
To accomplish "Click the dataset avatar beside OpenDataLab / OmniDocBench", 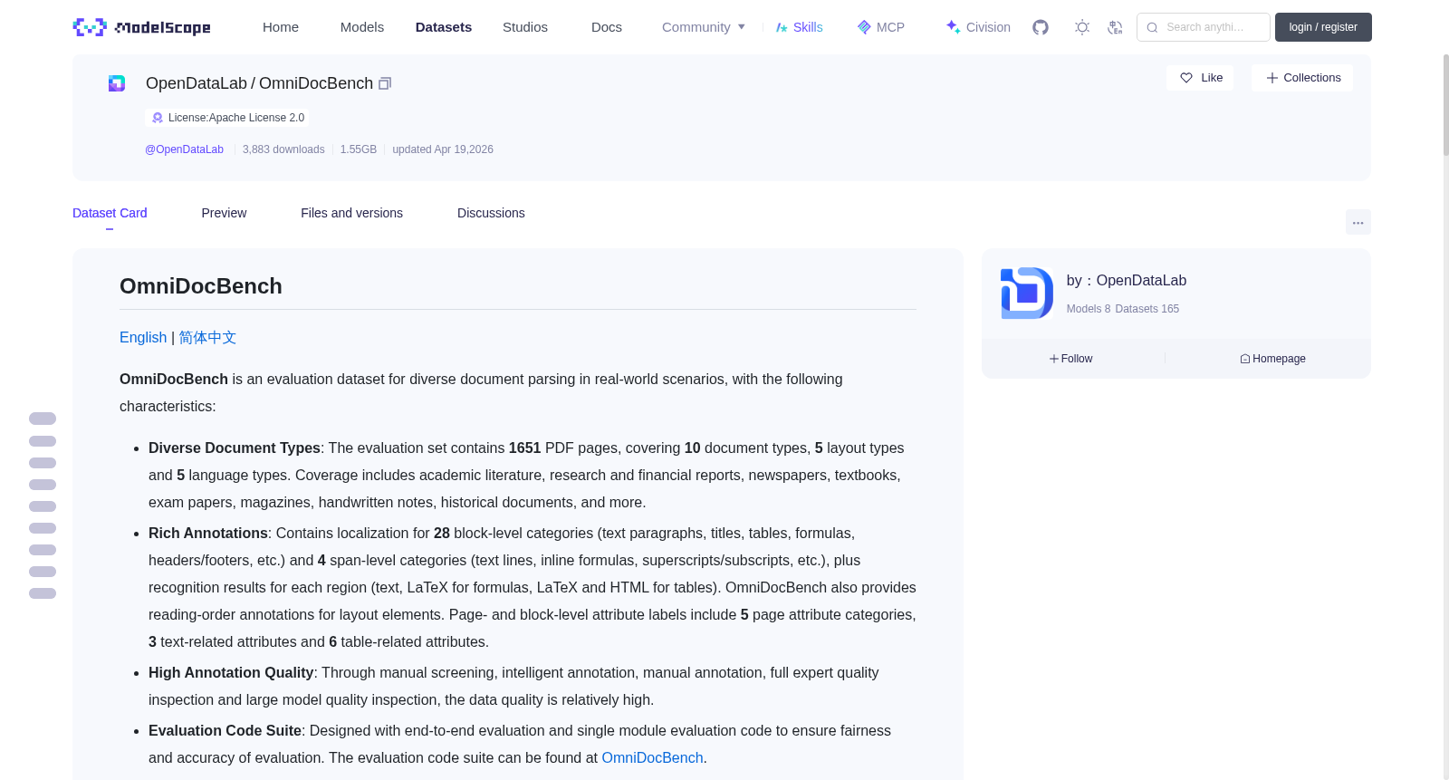I will 117,83.
